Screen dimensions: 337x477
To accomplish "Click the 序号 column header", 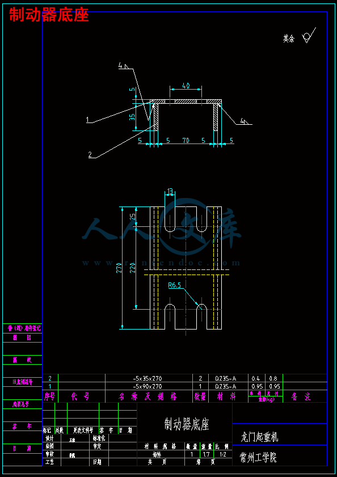I will point(50,396).
